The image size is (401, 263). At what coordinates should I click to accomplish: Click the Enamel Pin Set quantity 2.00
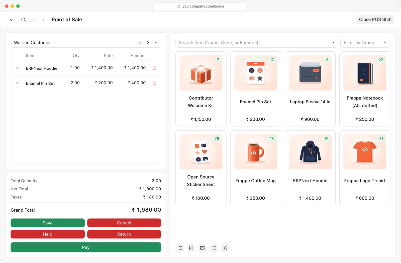pyautogui.click(x=75, y=83)
